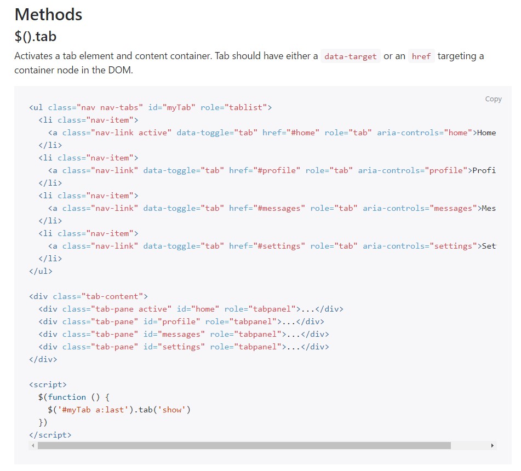Click the line with href="#messages"
The width and height of the screenshot is (521, 471).
pos(272,208)
